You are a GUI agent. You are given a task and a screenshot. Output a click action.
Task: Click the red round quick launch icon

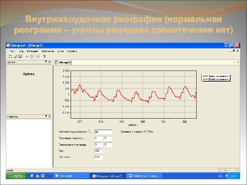43,176
